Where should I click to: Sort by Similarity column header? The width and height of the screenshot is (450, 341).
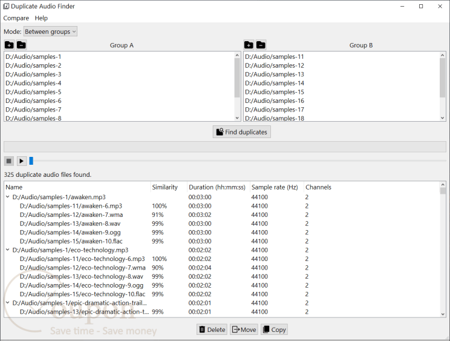[169, 187]
